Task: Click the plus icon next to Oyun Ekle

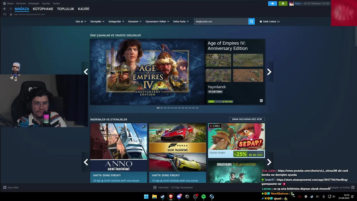Action: pyautogui.click(x=5, y=188)
